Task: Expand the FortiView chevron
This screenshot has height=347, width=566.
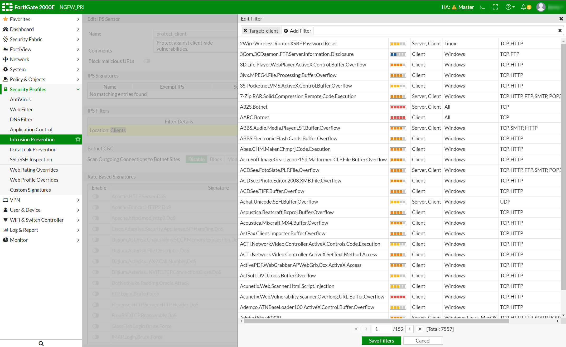Action: coord(78,49)
